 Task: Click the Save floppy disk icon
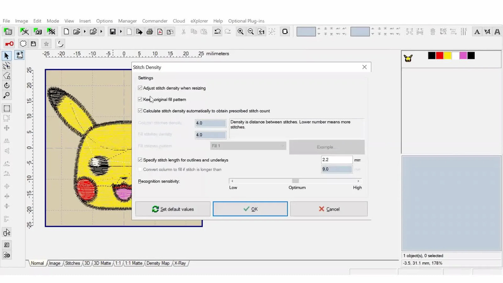[x=113, y=31]
